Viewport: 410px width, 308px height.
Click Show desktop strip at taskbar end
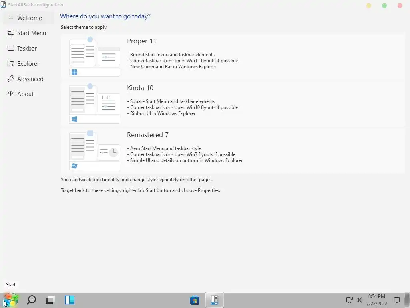[407, 300]
